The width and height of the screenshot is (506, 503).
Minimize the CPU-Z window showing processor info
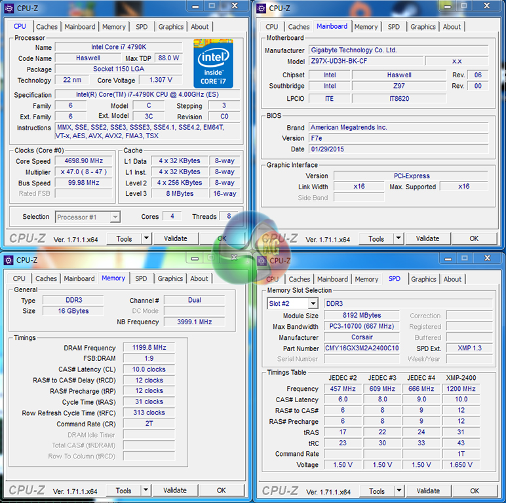point(191,6)
